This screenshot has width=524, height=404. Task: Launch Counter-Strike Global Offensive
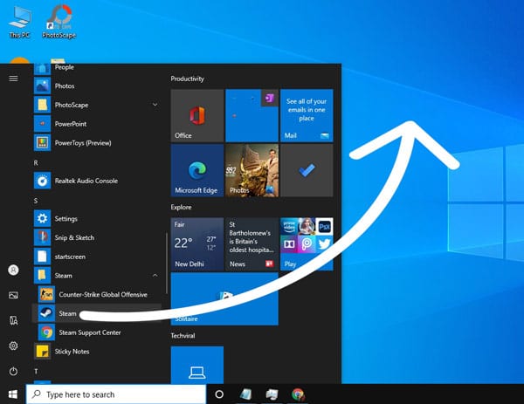[x=97, y=294]
